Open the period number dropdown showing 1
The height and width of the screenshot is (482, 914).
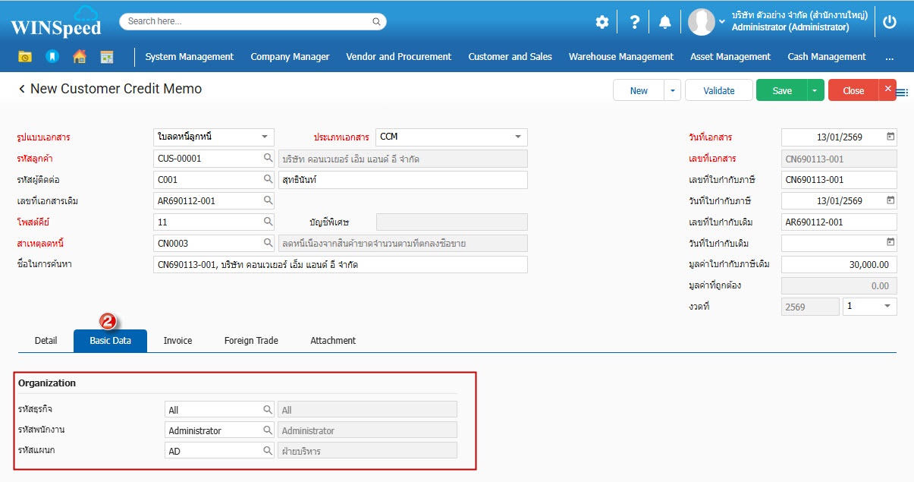tap(887, 306)
